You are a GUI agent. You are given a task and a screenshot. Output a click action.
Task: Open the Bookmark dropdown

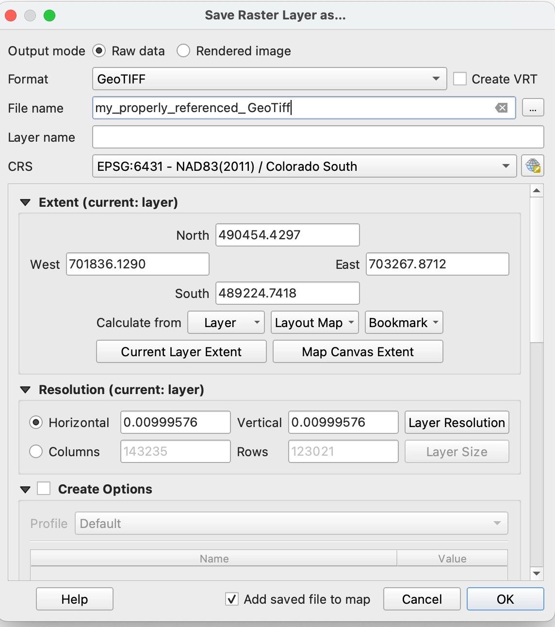tap(404, 323)
